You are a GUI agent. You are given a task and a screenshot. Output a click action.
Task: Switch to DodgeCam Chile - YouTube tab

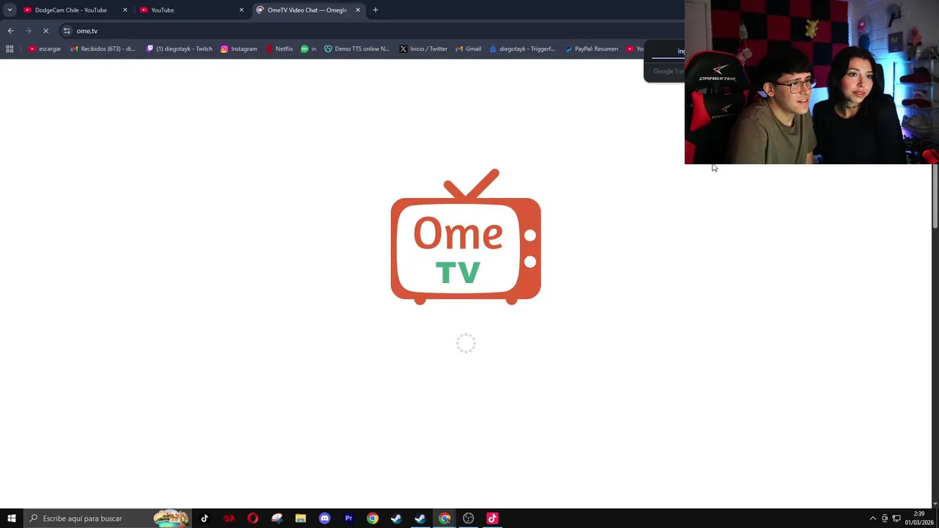(70, 10)
